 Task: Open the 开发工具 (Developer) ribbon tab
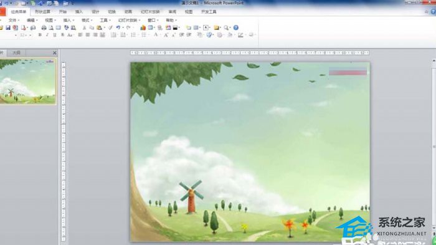tap(209, 12)
